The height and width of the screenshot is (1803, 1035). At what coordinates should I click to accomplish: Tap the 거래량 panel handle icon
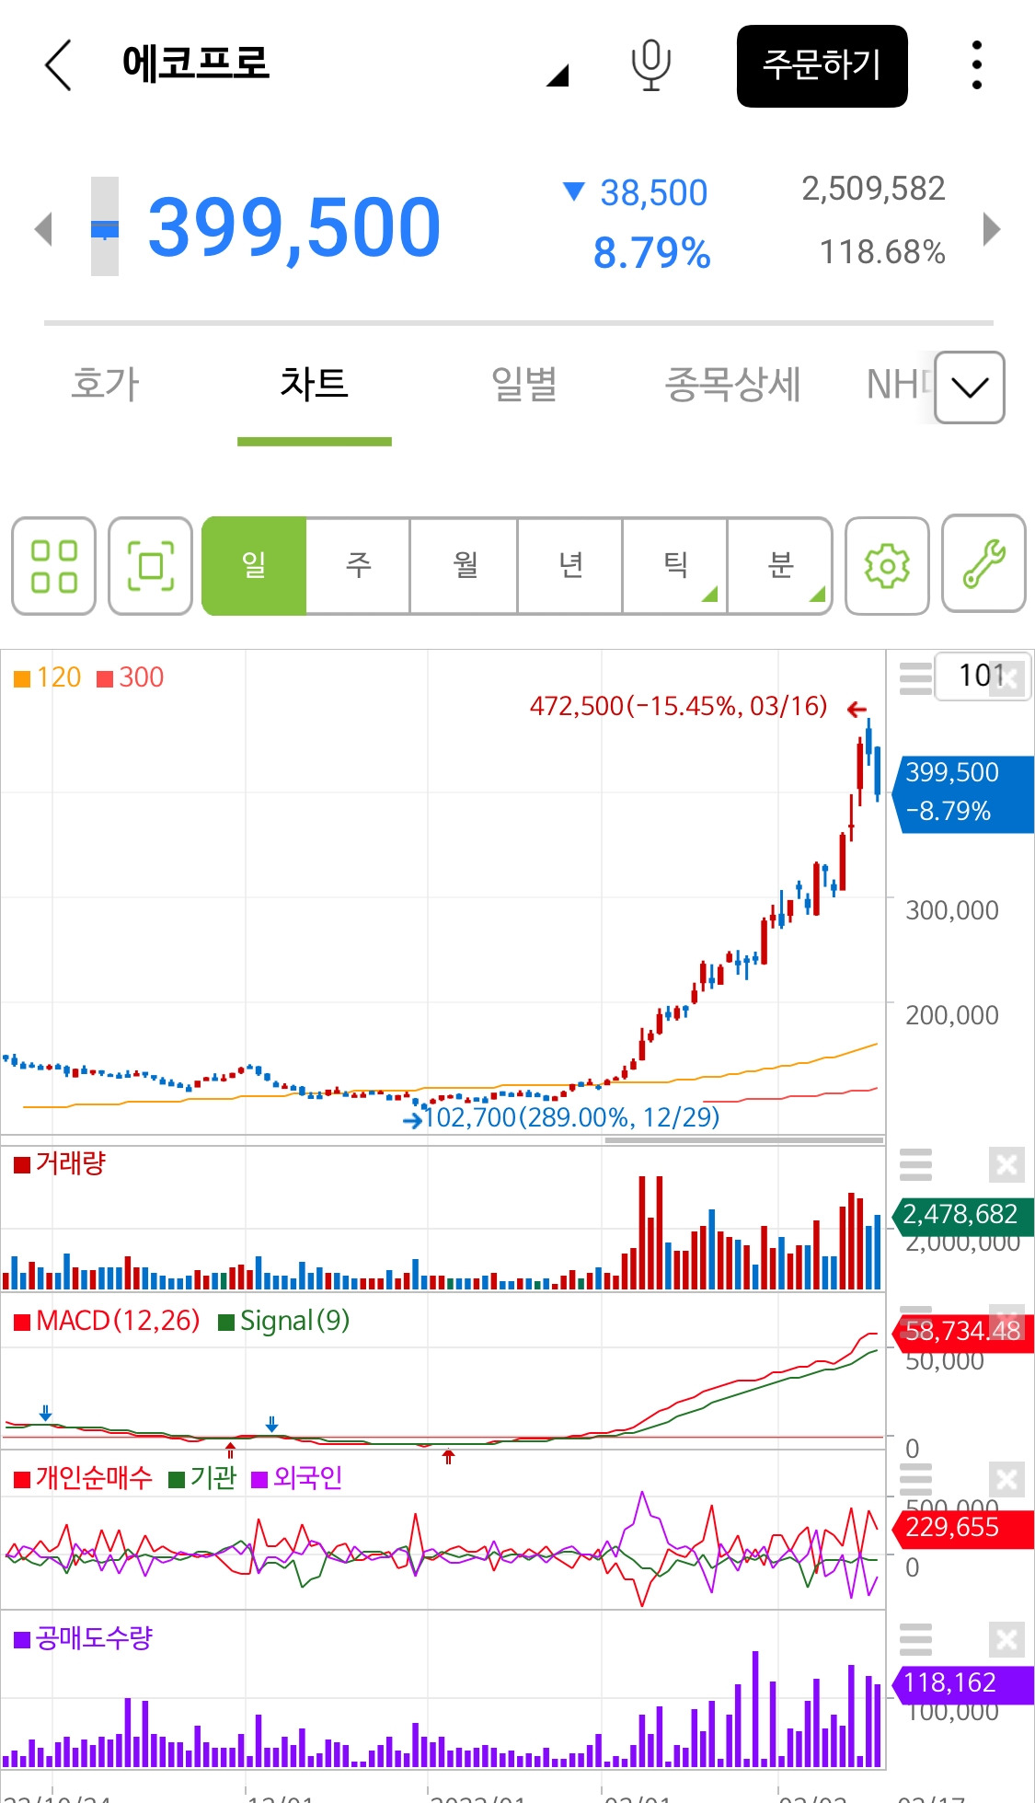(x=915, y=1164)
